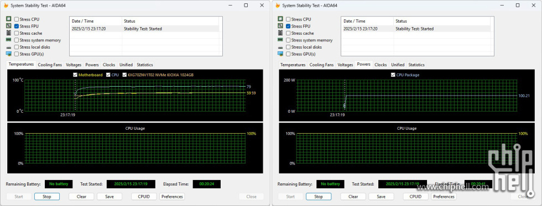
Task: Click local disk icon, right window
Action: 280,47
